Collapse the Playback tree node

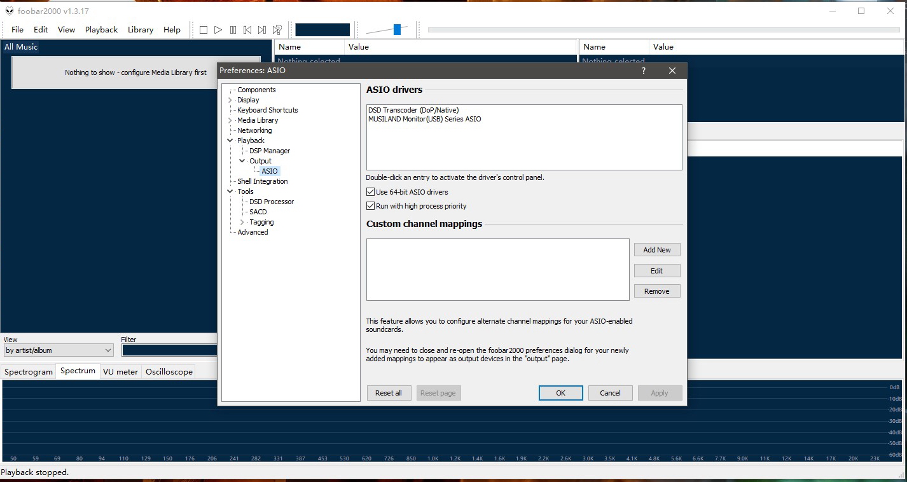click(230, 141)
